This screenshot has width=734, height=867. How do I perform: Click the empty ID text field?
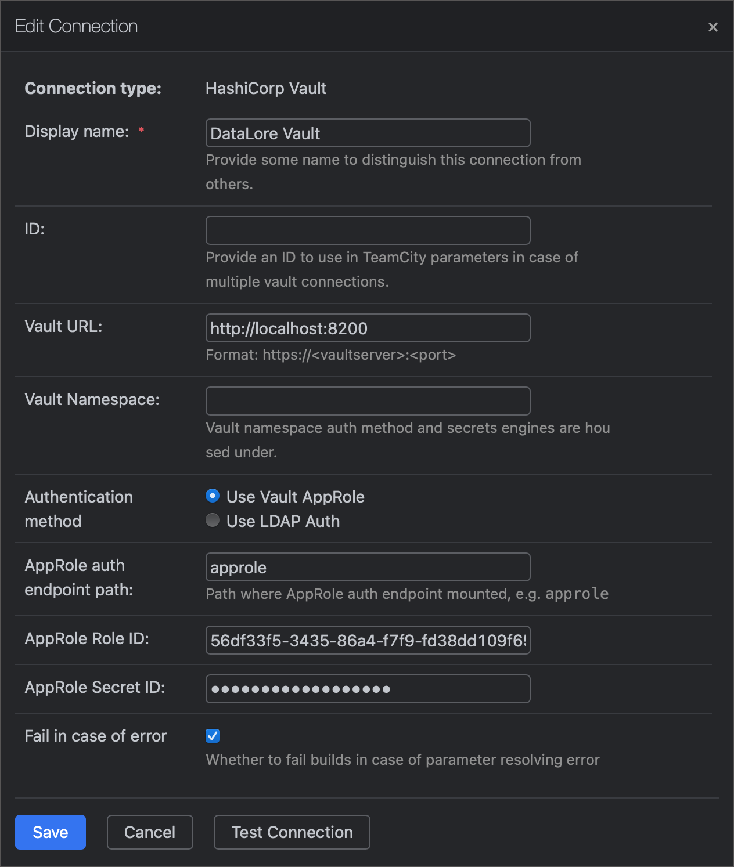[368, 230]
